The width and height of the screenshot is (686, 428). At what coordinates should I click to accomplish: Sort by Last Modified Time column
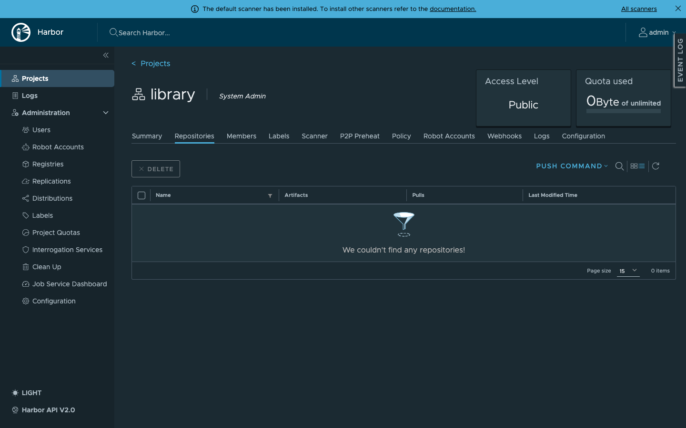tap(553, 195)
